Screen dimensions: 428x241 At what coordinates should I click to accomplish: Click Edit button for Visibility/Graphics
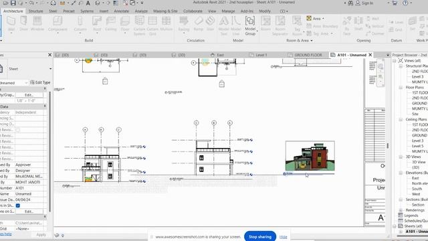click(29, 95)
